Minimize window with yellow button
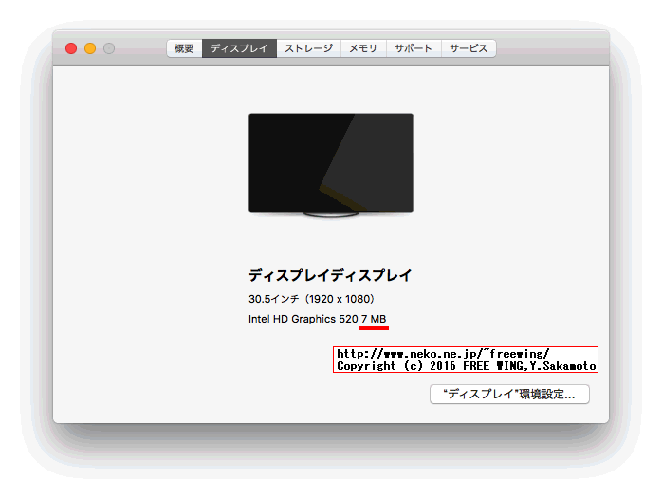 point(90,48)
